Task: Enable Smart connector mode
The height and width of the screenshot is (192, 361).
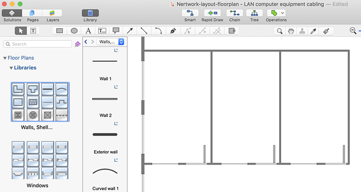Action: click(190, 13)
